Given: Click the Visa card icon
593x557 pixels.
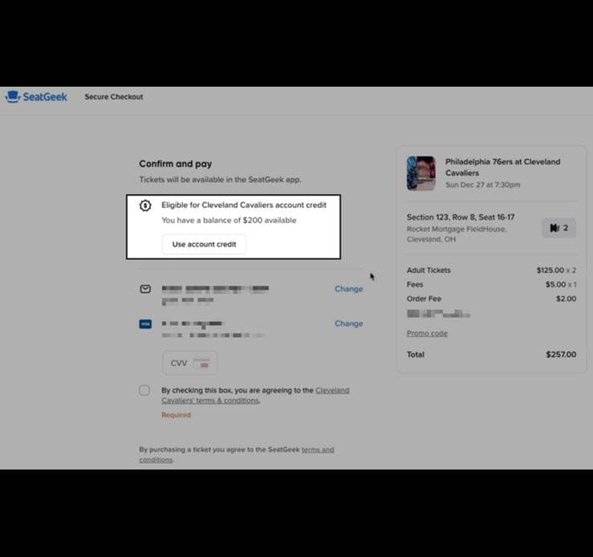Looking at the screenshot, I should pos(145,324).
